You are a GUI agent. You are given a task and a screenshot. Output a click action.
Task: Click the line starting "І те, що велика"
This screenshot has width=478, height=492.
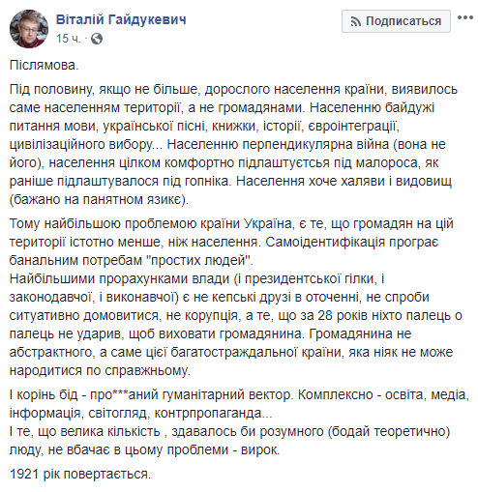229,431
